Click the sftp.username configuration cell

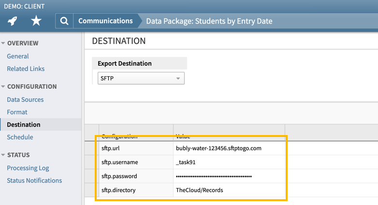click(136, 162)
